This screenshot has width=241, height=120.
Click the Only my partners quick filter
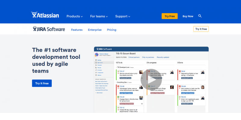(x=148, y=57)
